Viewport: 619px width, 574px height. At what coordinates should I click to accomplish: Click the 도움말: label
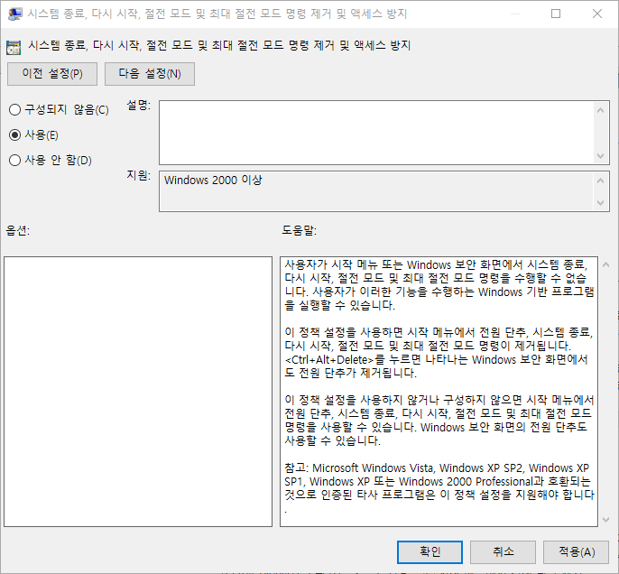[300, 230]
